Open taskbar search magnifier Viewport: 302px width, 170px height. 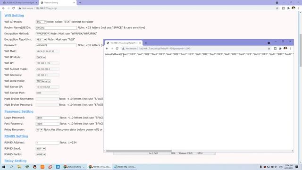pos(11,167)
